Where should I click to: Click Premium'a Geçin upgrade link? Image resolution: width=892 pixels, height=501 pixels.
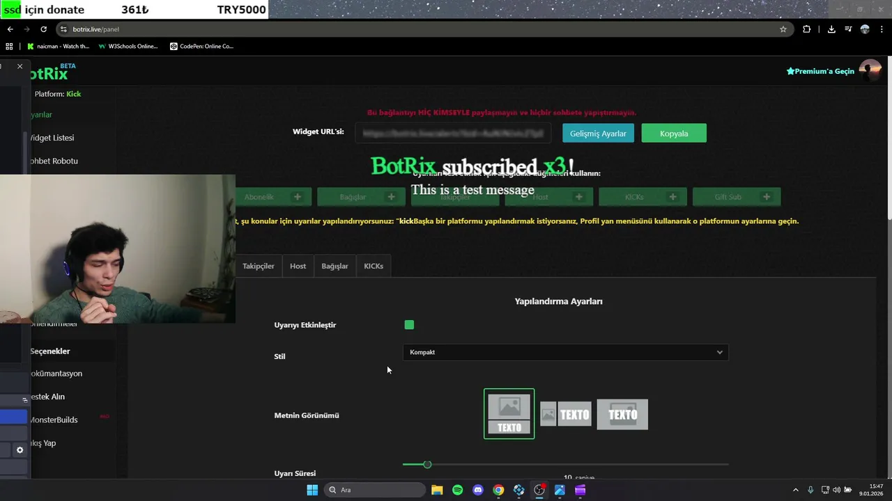pos(820,71)
